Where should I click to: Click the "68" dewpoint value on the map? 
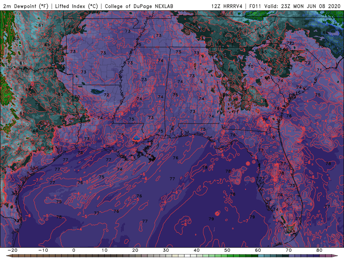[267, 78]
